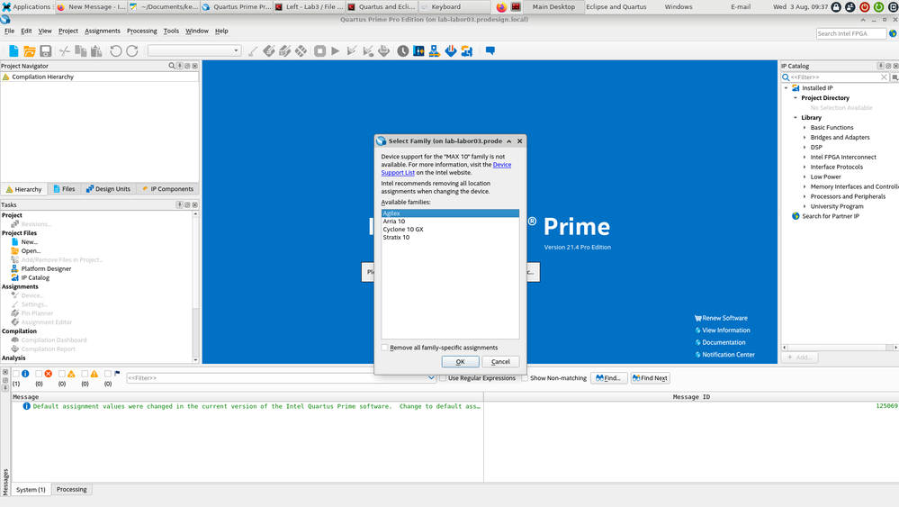Open the Assignments menu

[x=103, y=31]
